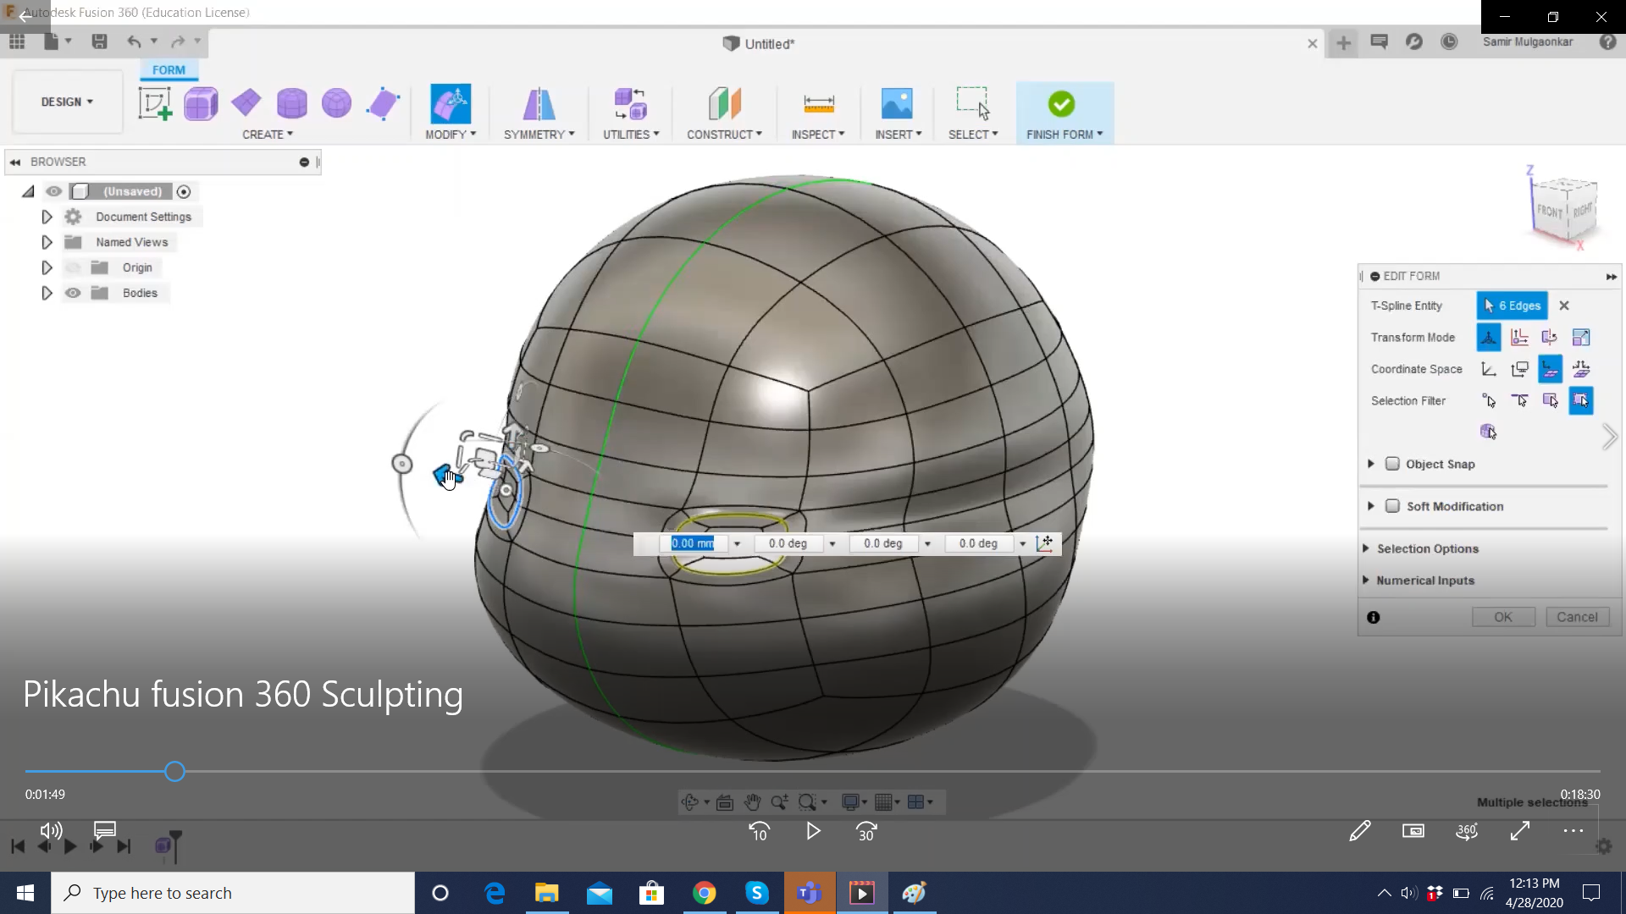This screenshot has width=1626, height=914.
Task: Open the MODIFY menu
Action: point(451,135)
